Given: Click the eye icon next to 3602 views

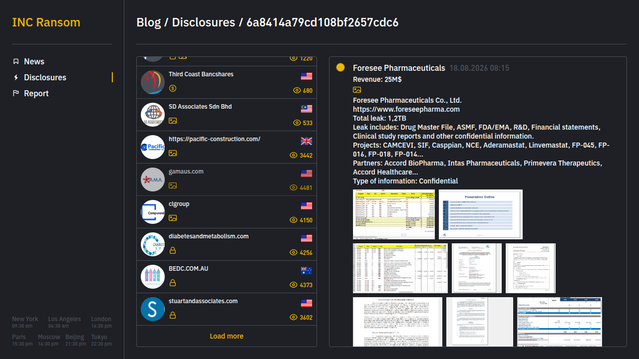Looking at the screenshot, I should tap(294, 318).
